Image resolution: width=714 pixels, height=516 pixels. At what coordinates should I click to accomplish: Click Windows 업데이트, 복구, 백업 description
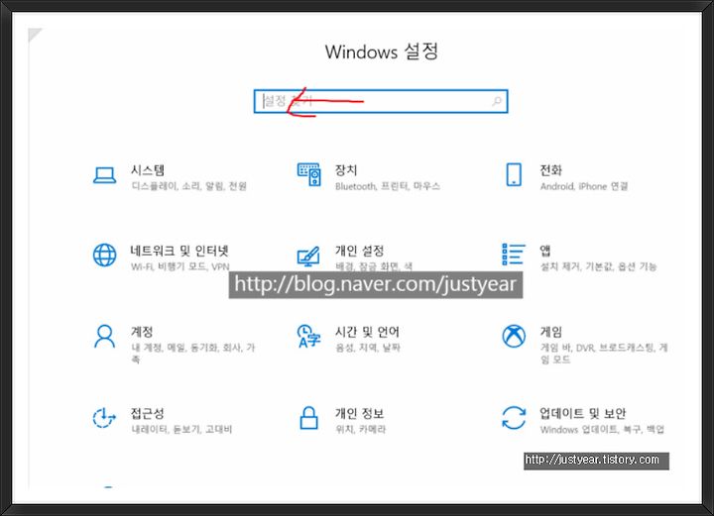[x=602, y=429]
